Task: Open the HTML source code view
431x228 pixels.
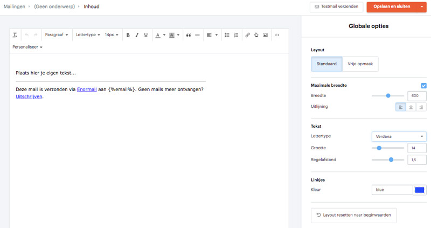Action: coord(277,35)
